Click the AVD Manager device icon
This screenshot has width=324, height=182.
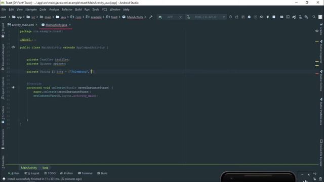click(x=300, y=17)
